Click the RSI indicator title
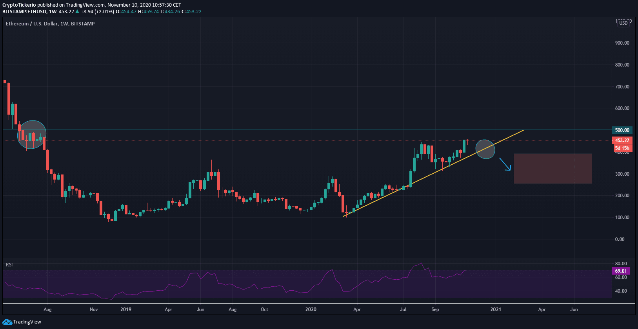The width and height of the screenshot is (638, 329). (9, 265)
